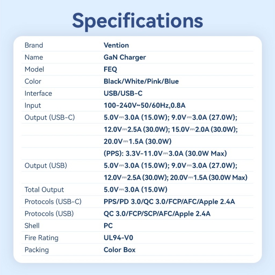This screenshot has height=275, width=275.
Task: Click the Output (USB-C) row label
Action: pyautogui.click(x=49, y=118)
